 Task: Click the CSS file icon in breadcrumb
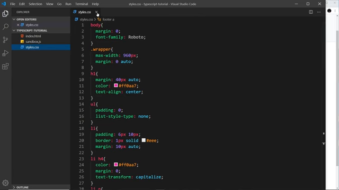pos(76,20)
